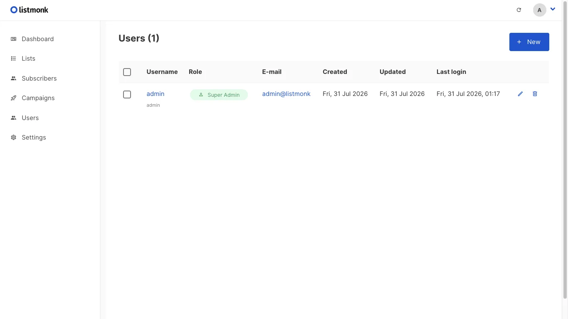568x319 pixels.
Task: Click the Campaigns rocket icon
Action: 13,98
